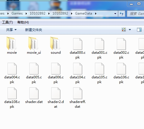Viewport: 144px width, 129px height.
Task: Click the search input field
Action: coord(136,14)
